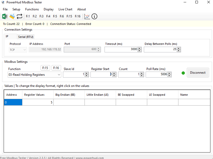
Task: Click Delay Between Polls input field
Action: (x=160, y=50)
